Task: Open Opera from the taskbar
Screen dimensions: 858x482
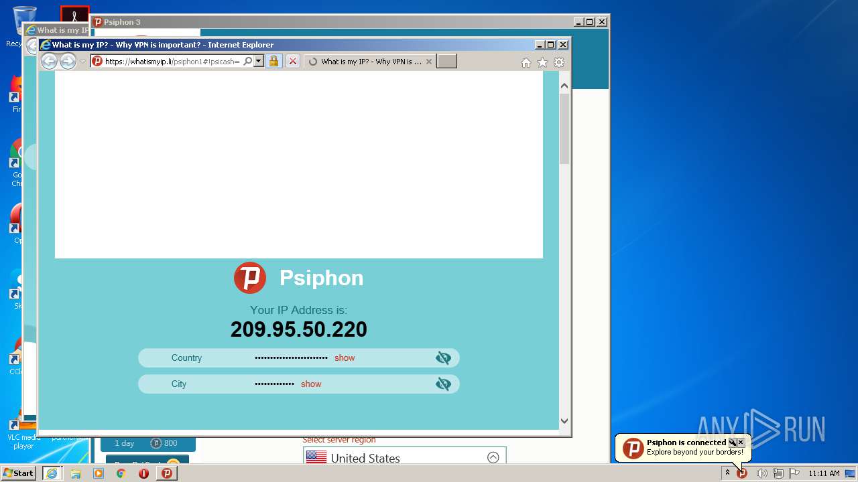Action: [x=143, y=473]
